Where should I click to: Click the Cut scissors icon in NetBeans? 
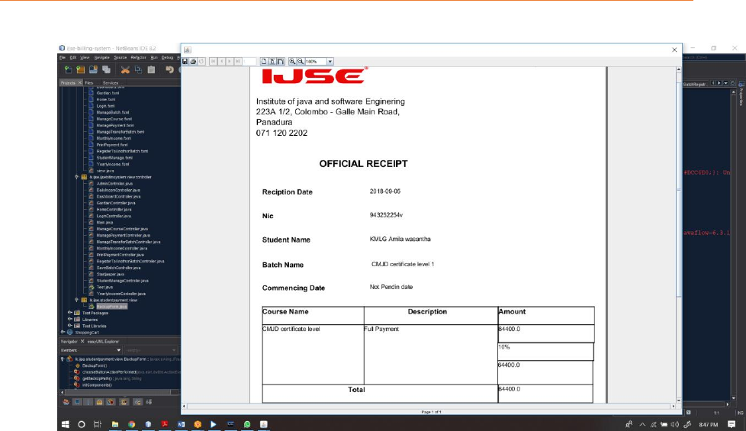click(125, 70)
